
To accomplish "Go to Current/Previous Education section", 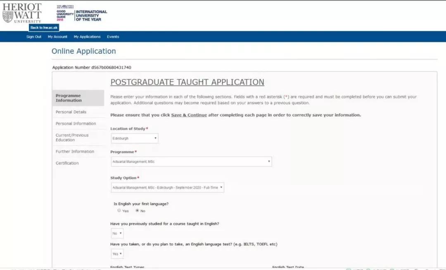I will (x=72, y=137).
